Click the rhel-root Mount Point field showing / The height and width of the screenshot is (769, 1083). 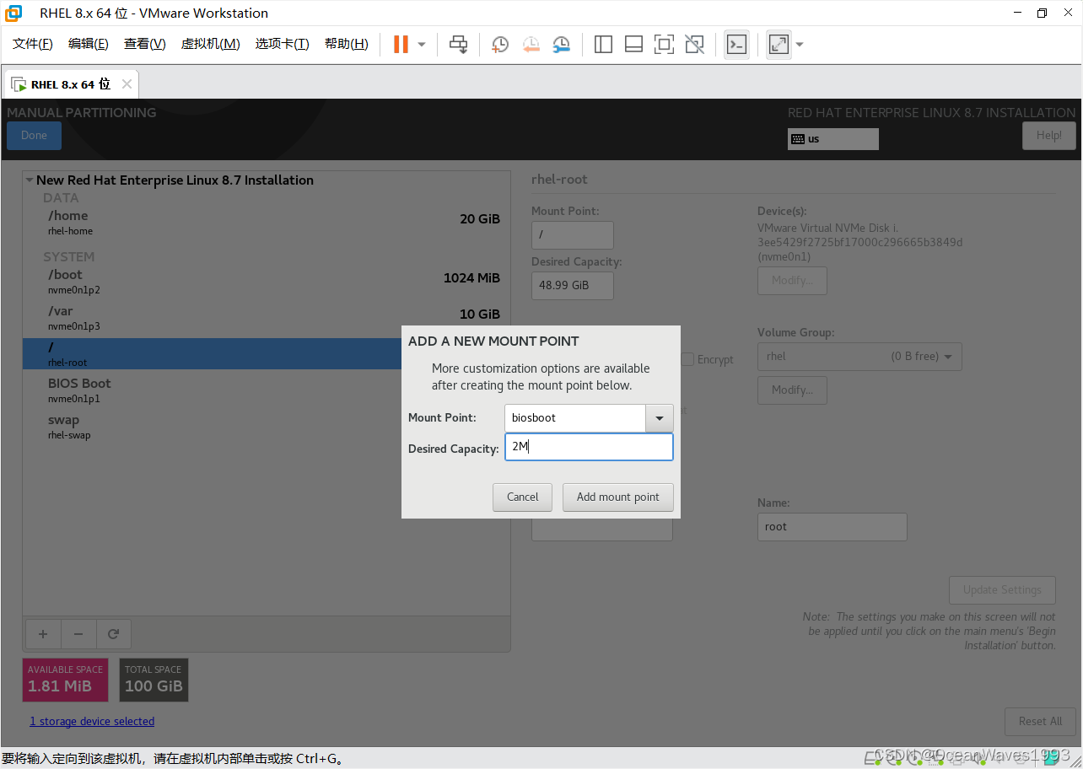(573, 235)
